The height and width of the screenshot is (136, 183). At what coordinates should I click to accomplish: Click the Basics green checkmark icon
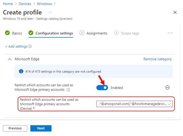click(x=7, y=33)
